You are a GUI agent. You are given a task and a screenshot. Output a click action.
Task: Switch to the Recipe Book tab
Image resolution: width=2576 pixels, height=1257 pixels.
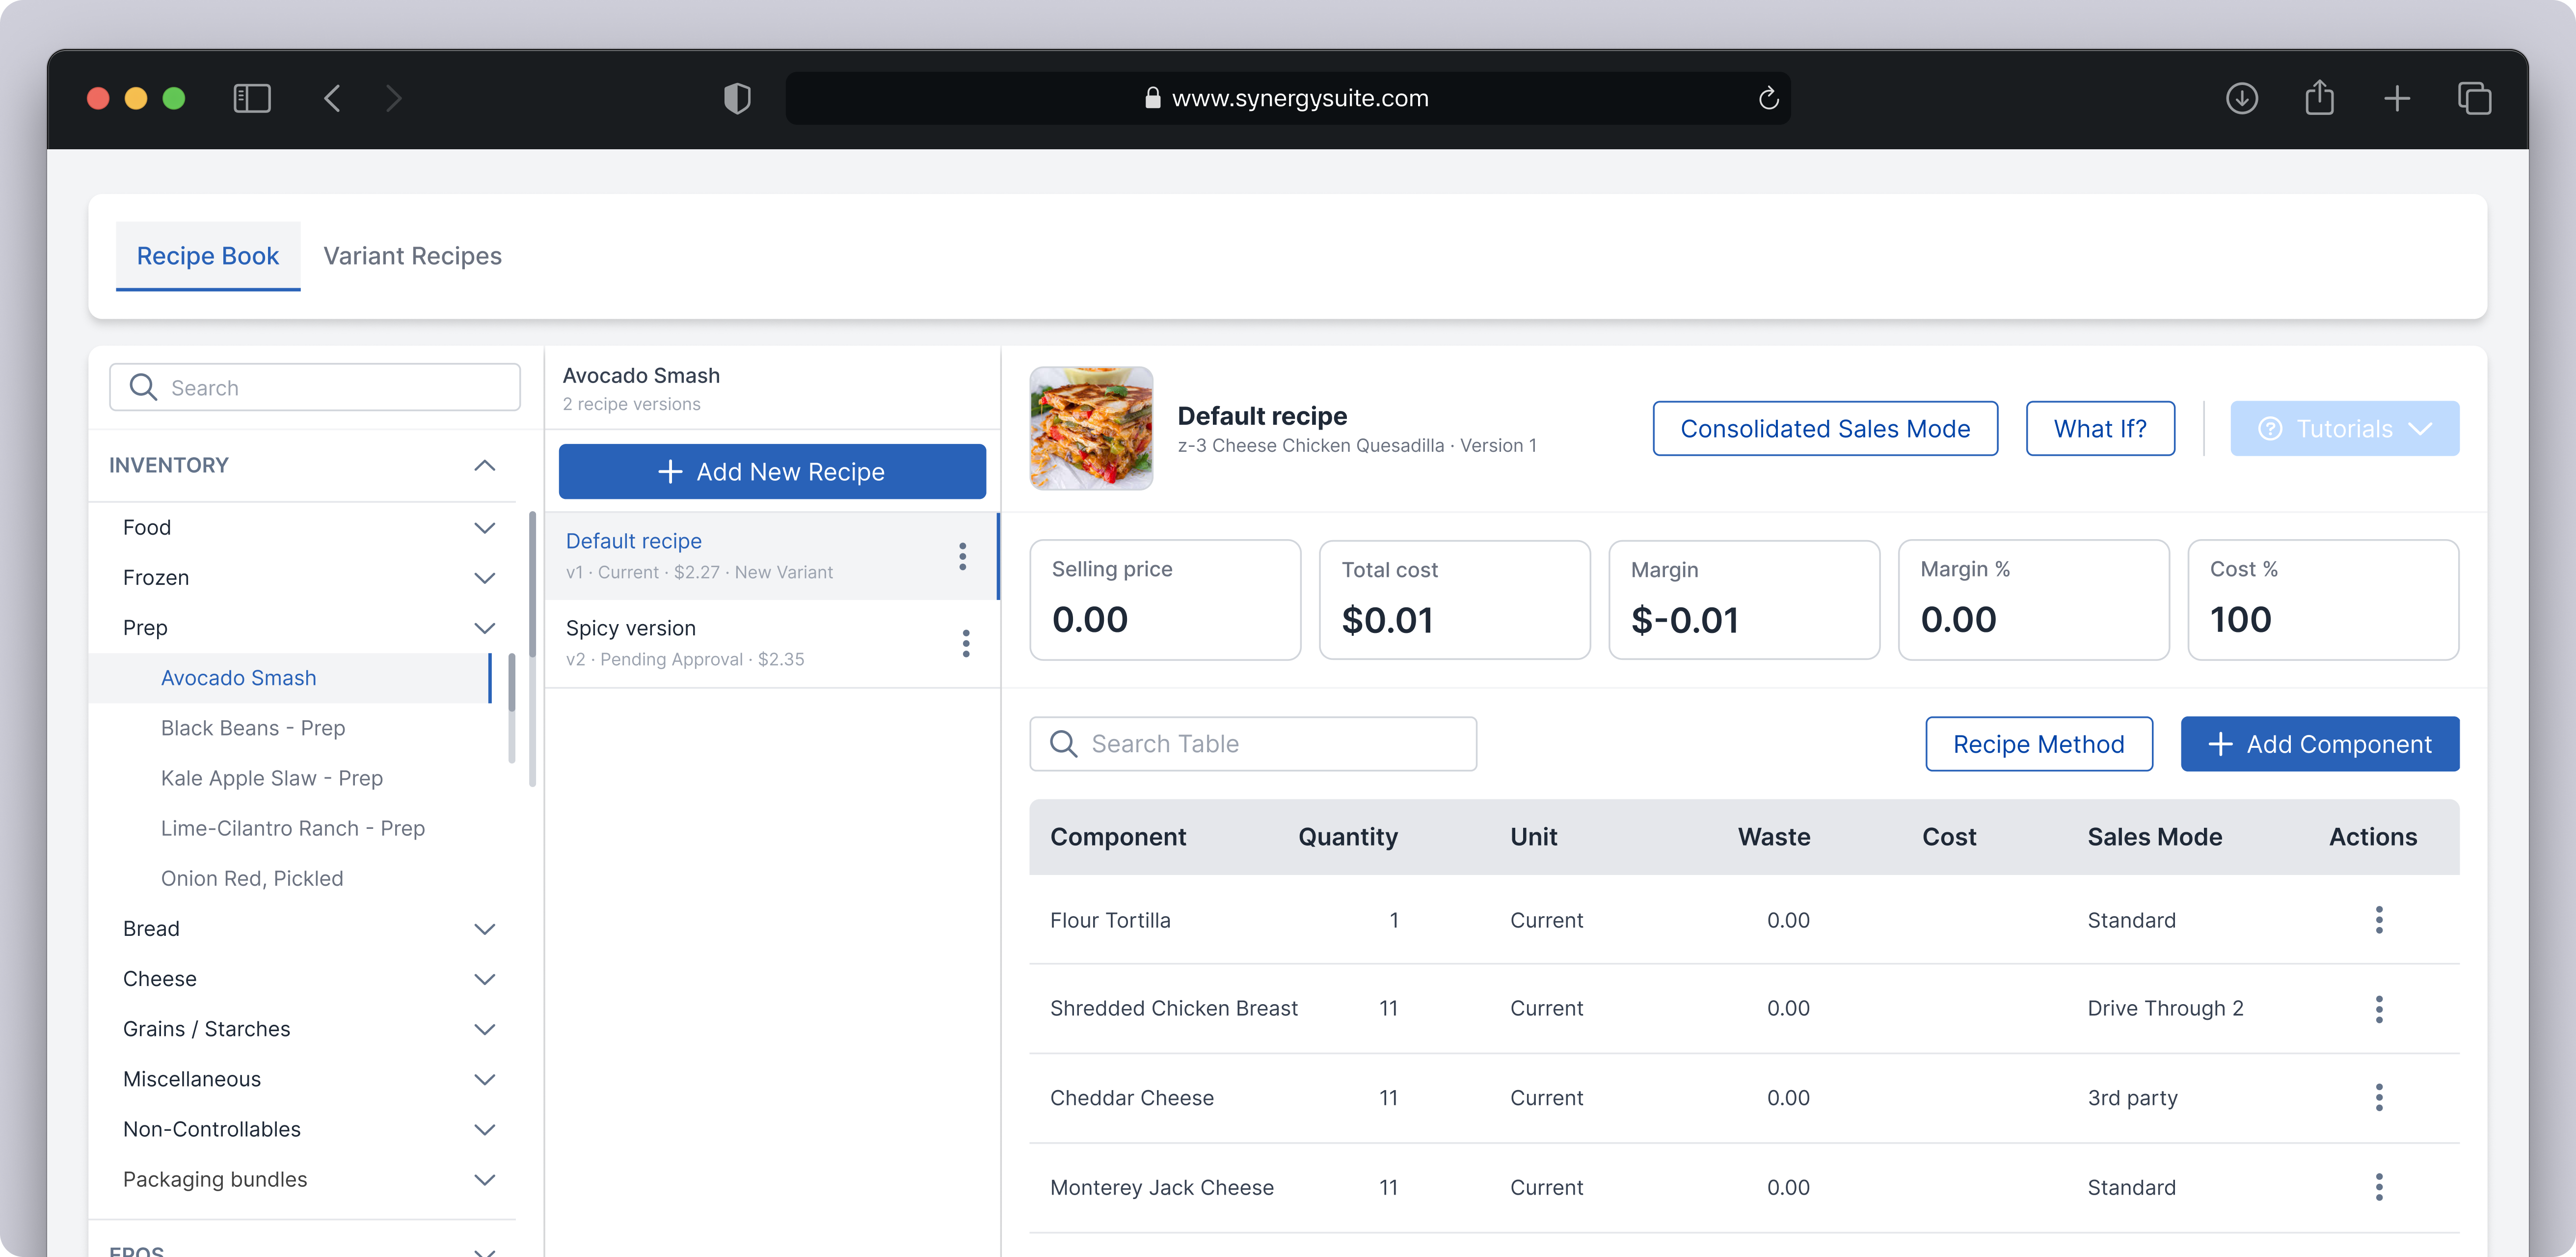[208, 256]
